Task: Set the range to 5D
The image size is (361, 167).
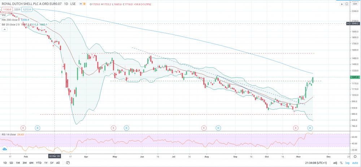Action: click(11, 163)
